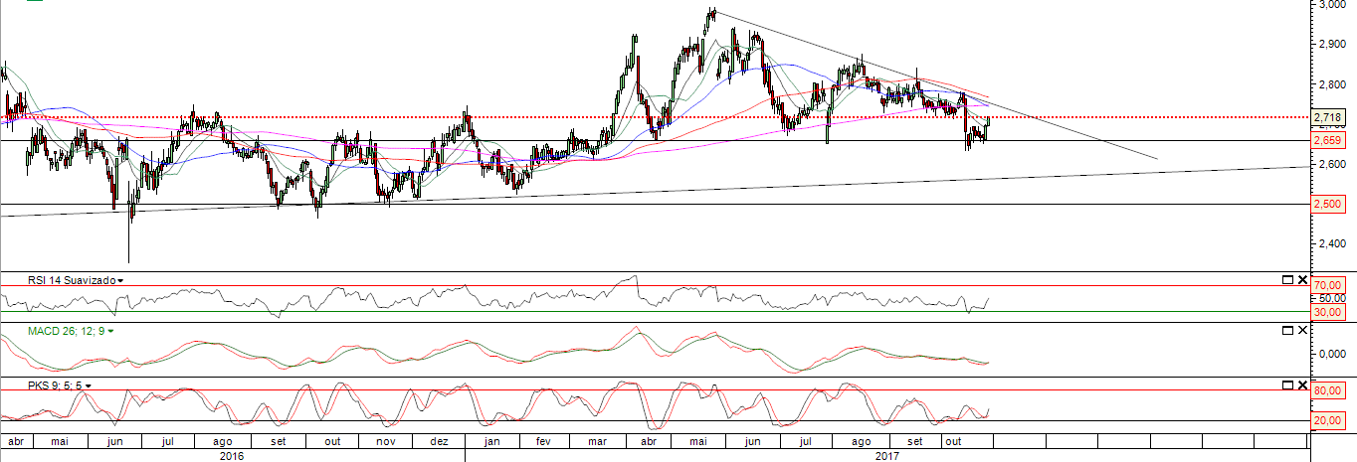1357x462 pixels.
Task: Select the 2,500 horizontal line price label
Action: tap(1329, 204)
